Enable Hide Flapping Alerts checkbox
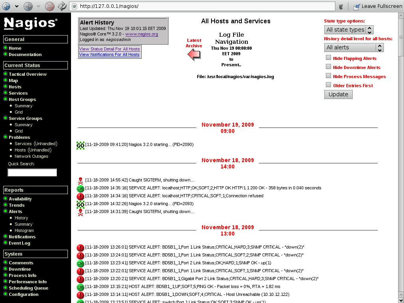 coord(328,58)
